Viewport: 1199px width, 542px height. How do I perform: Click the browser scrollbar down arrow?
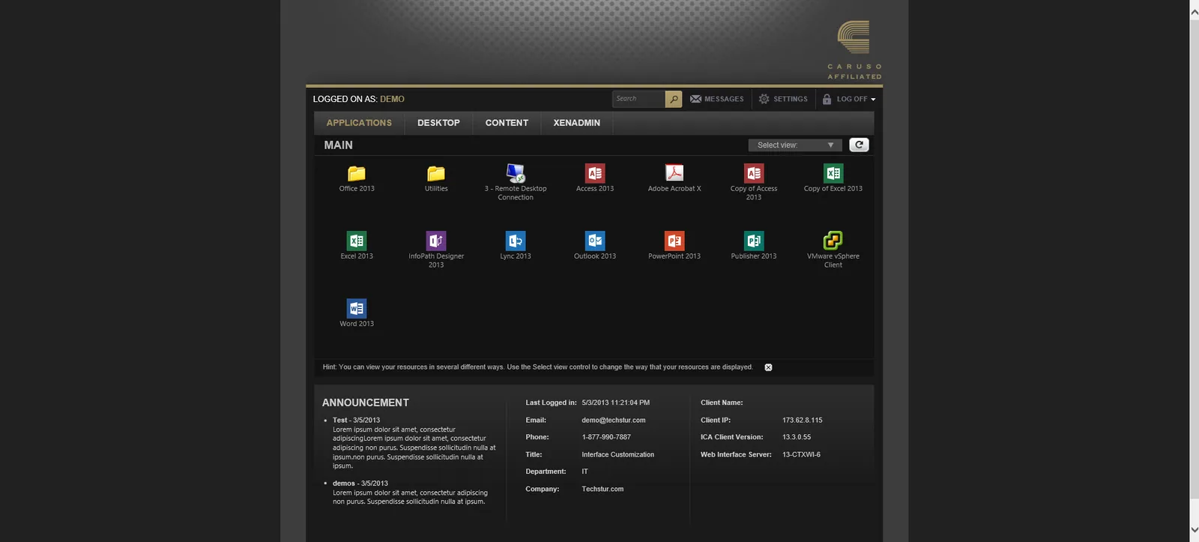pos(1194,530)
